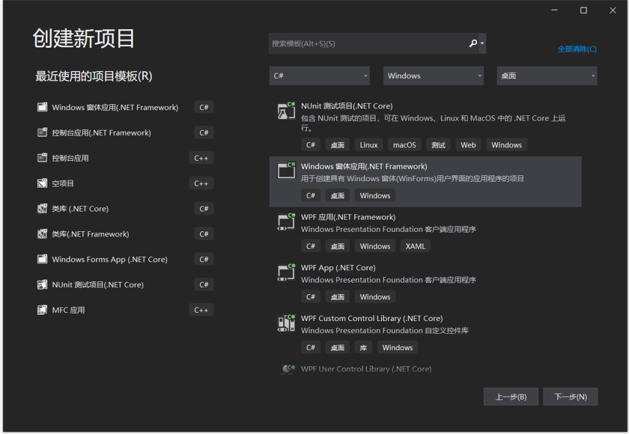Click the WPF Custom Control Library icon
This screenshot has height=434, width=629.
pyautogui.click(x=286, y=323)
